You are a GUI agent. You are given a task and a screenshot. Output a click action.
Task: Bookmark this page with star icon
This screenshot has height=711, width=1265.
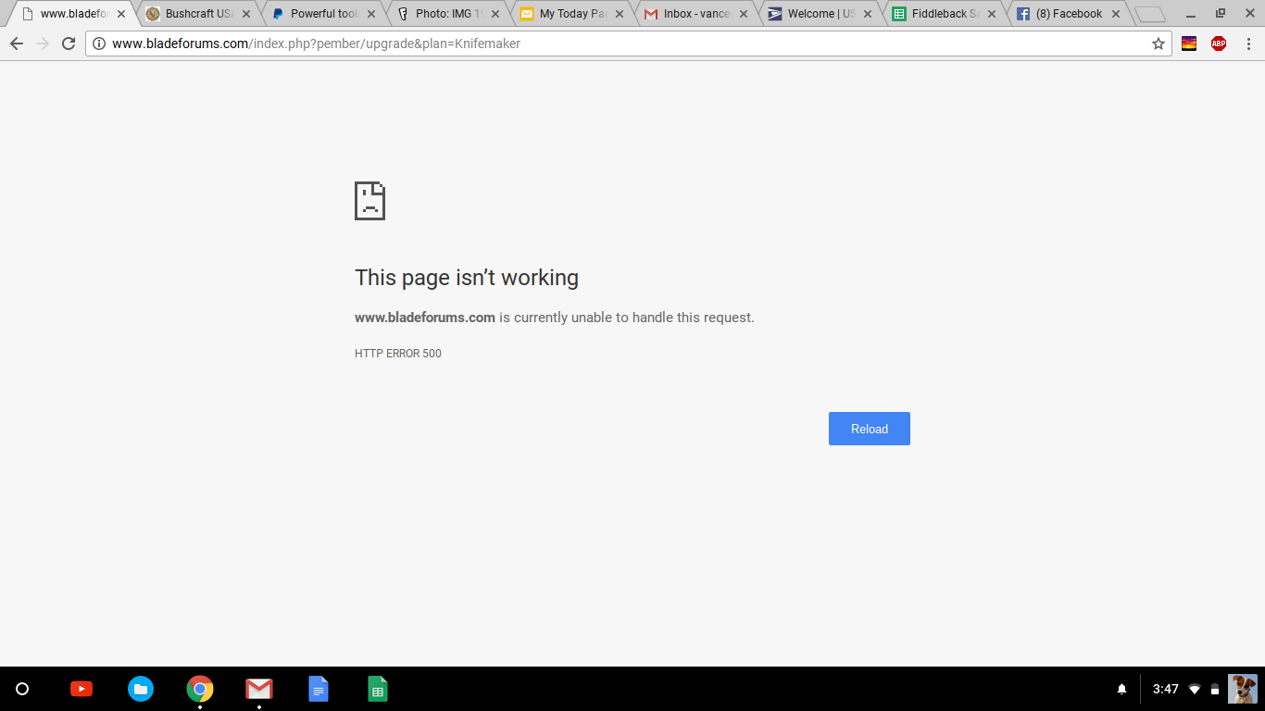click(x=1158, y=44)
